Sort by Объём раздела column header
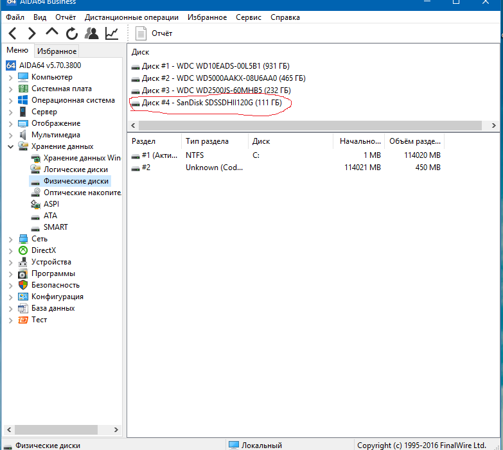 coord(414,141)
